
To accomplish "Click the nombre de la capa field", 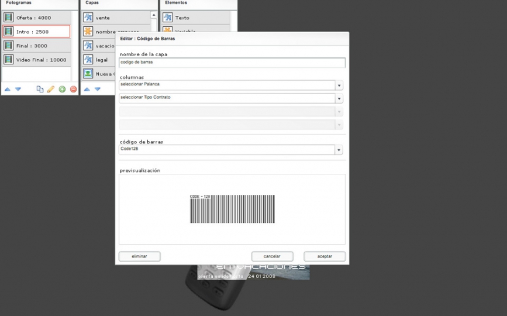I will [232, 63].
